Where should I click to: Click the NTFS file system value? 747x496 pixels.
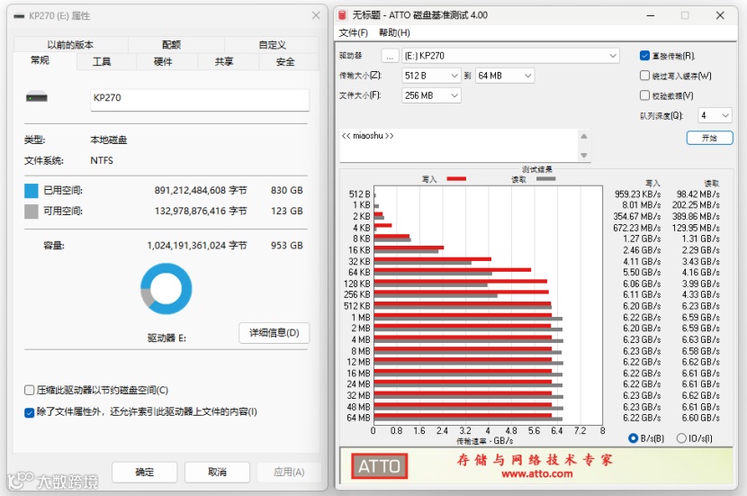(x=102, y=160)
